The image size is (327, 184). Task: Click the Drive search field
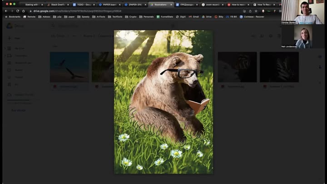click(x=113, y=25)
